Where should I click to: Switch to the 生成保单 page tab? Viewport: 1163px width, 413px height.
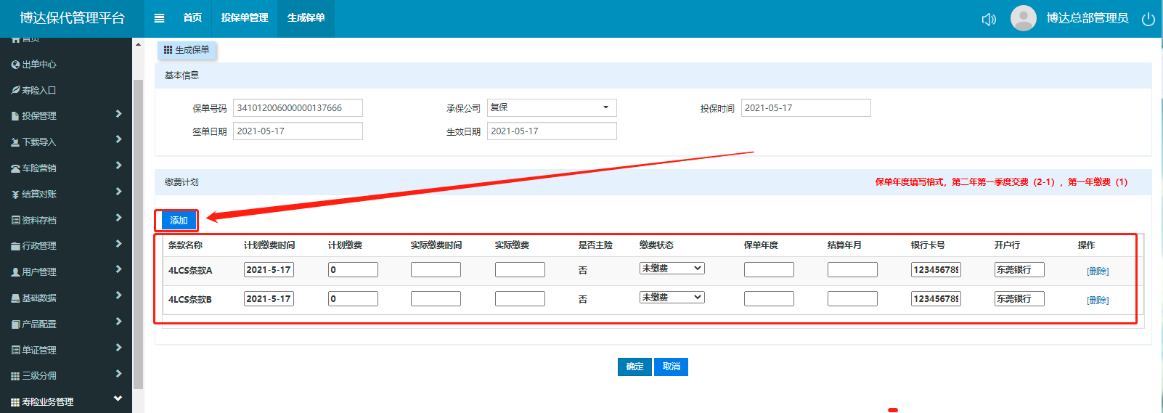pyautogui.click(x=187, y=49)
